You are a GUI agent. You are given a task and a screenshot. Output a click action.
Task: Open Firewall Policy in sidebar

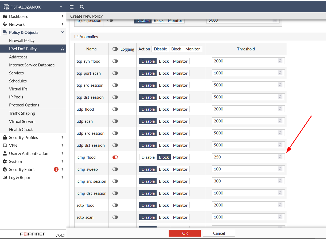click(22, 40)
